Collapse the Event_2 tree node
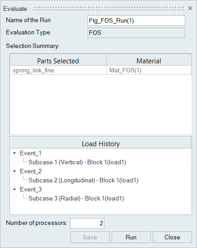 (x=14, y=171)
